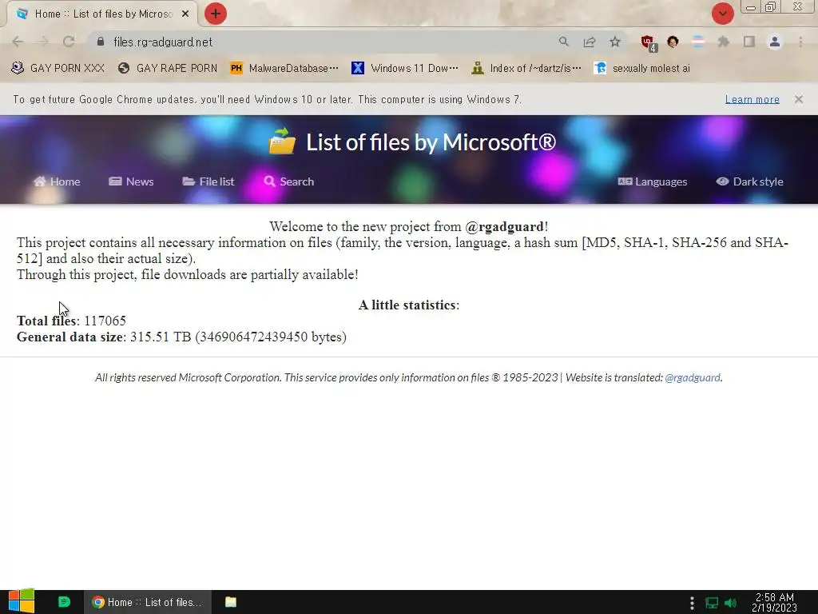The image size is (818, 614).
Task: Dismiss the Windows 7 update infobar
Action: 799,99
